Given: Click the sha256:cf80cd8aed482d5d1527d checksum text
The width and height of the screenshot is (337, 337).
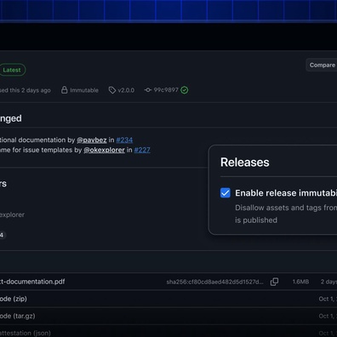Looking at the screenshot, I should click(x=214, y=282).
